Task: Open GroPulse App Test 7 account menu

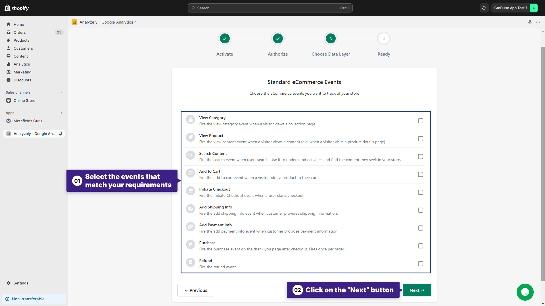Action: point(515,8)
